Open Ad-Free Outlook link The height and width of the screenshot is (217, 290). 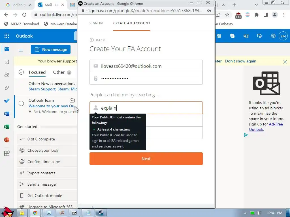click(266, 127)
